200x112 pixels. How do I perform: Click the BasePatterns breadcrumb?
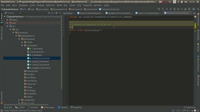click(x=10, y=9)
